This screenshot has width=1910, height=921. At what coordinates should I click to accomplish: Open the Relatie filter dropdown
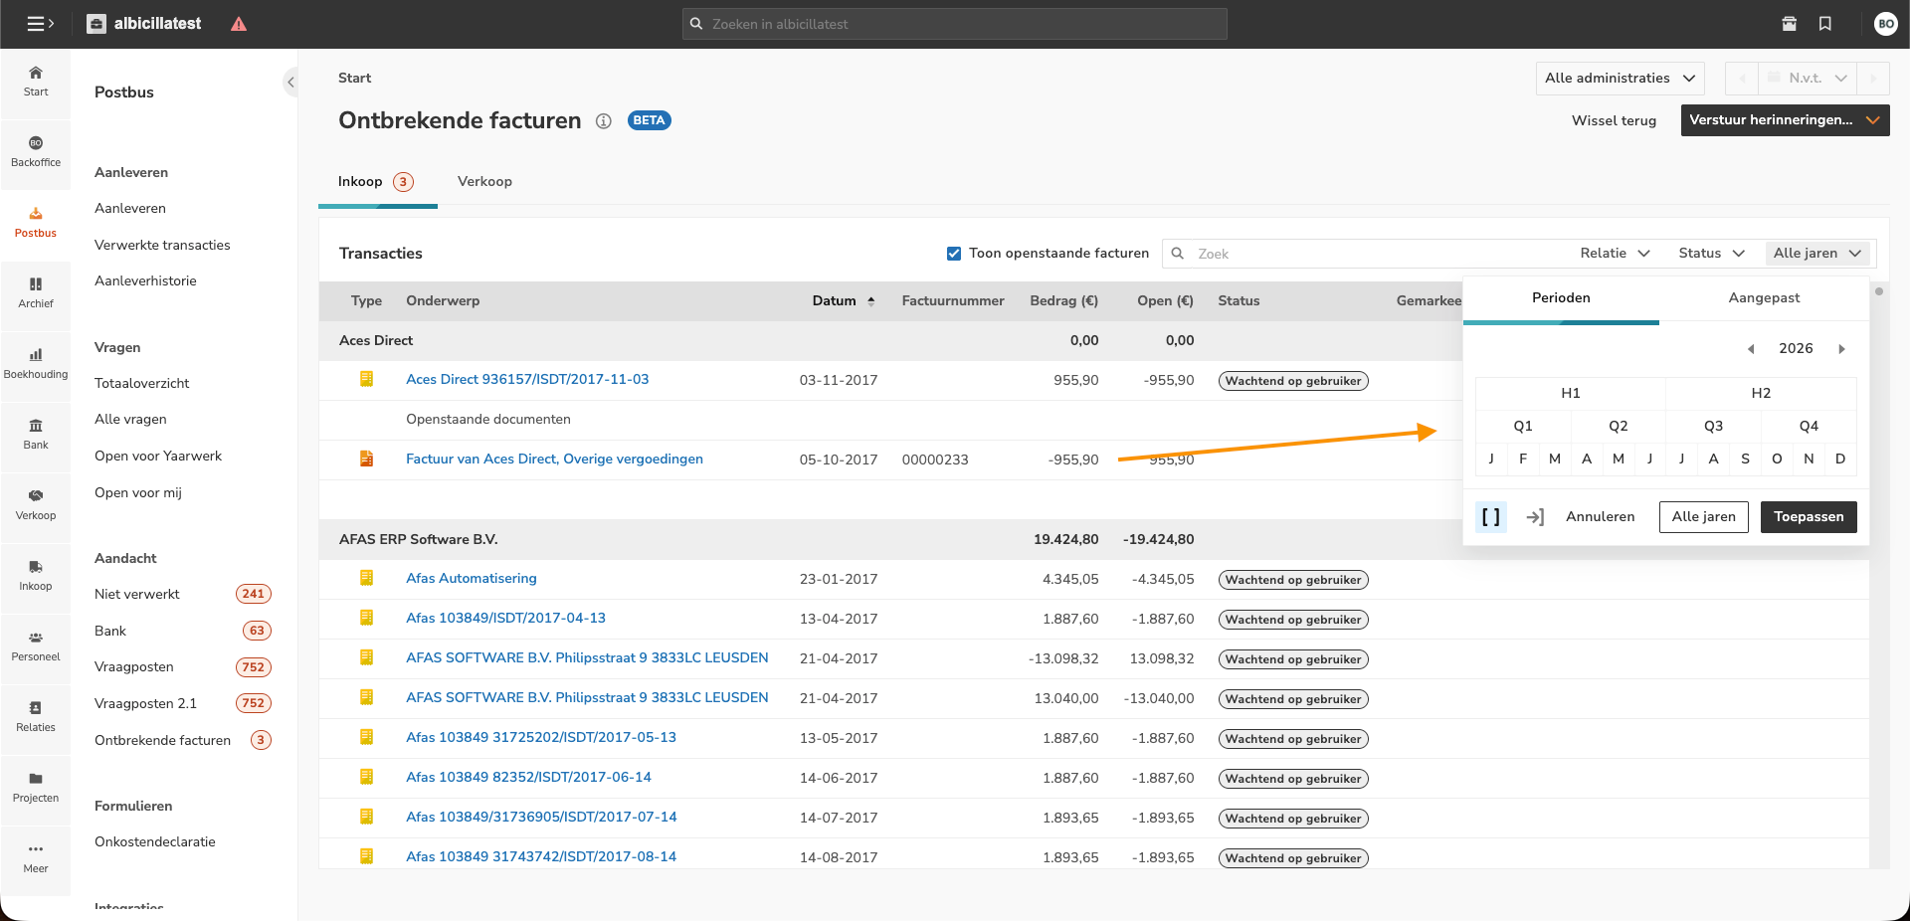(x=1614, y=254)
